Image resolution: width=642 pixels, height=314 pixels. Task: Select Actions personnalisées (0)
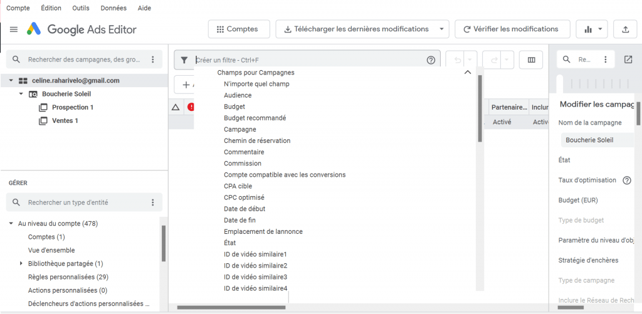(68, 290)
